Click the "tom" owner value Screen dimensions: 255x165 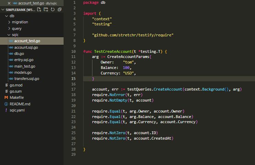pyautogui.click(x=128, y=62)
